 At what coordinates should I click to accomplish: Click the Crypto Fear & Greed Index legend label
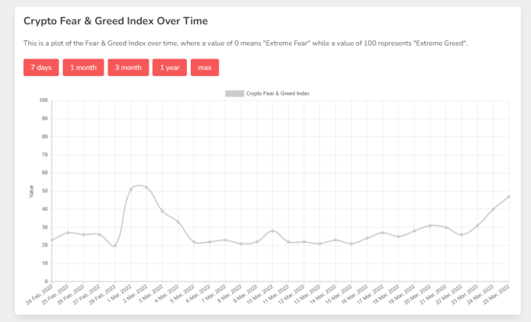[278, 93]
